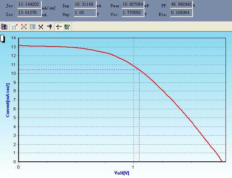Screen dimensions: 232x178
Task: Click the max power point on the curve
Action: click(x=139, y=70)
